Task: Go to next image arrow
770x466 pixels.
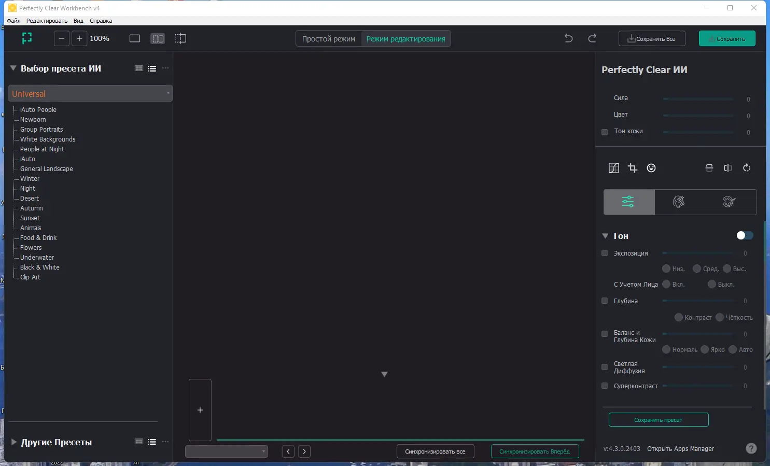Action: [x=304, y=451]
